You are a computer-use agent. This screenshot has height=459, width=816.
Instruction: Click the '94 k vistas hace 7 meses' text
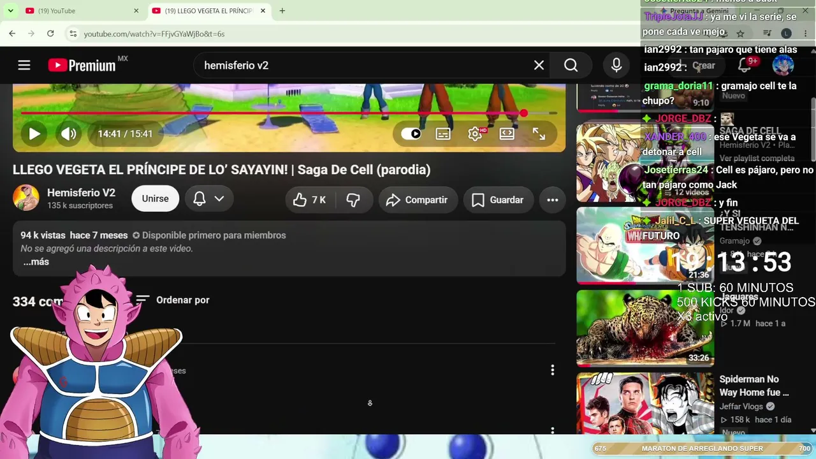[74, 235]
